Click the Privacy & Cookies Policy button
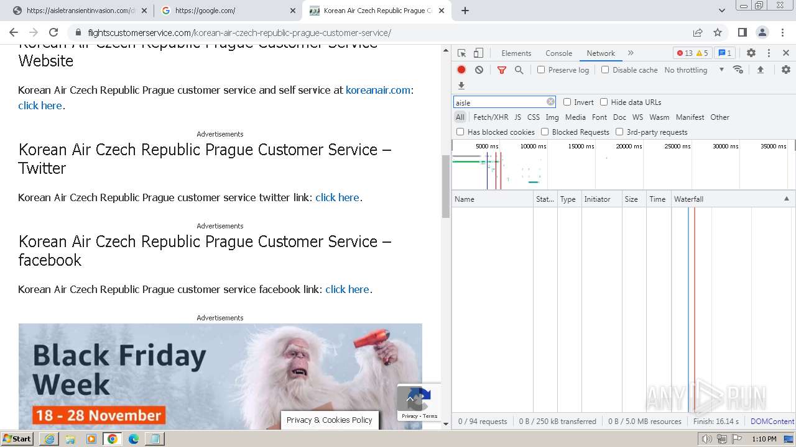Viewport: 796px width, 447px height. click(x=330, y=420)
